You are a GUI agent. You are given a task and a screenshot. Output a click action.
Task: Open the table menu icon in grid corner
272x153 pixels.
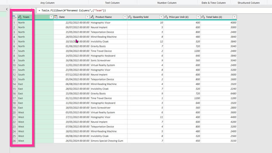click(x=14, y=17)
